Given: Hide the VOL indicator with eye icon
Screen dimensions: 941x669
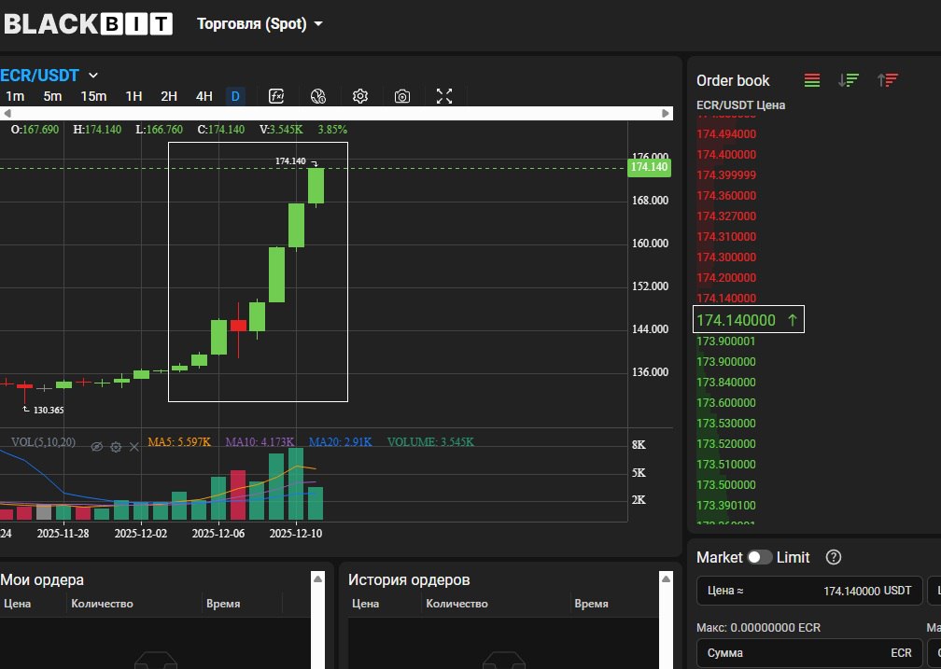Looking at the screenshot, I should click(96, 447).
